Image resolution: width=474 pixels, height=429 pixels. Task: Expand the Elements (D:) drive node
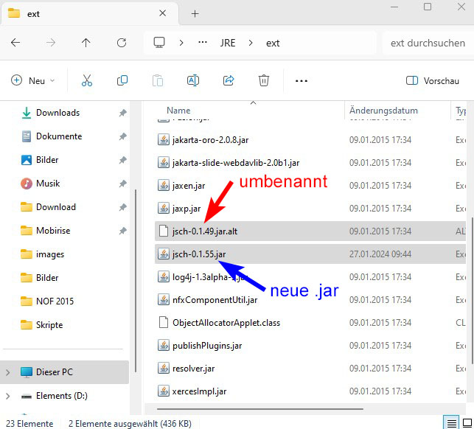pos(8,396)
